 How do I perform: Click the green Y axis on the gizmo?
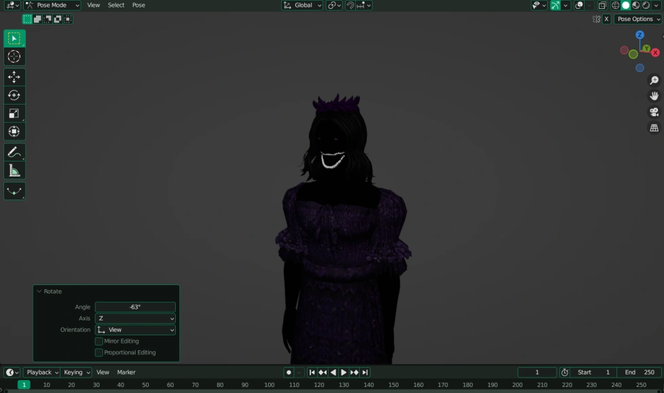pyautogui.click(x=646, y=48)
